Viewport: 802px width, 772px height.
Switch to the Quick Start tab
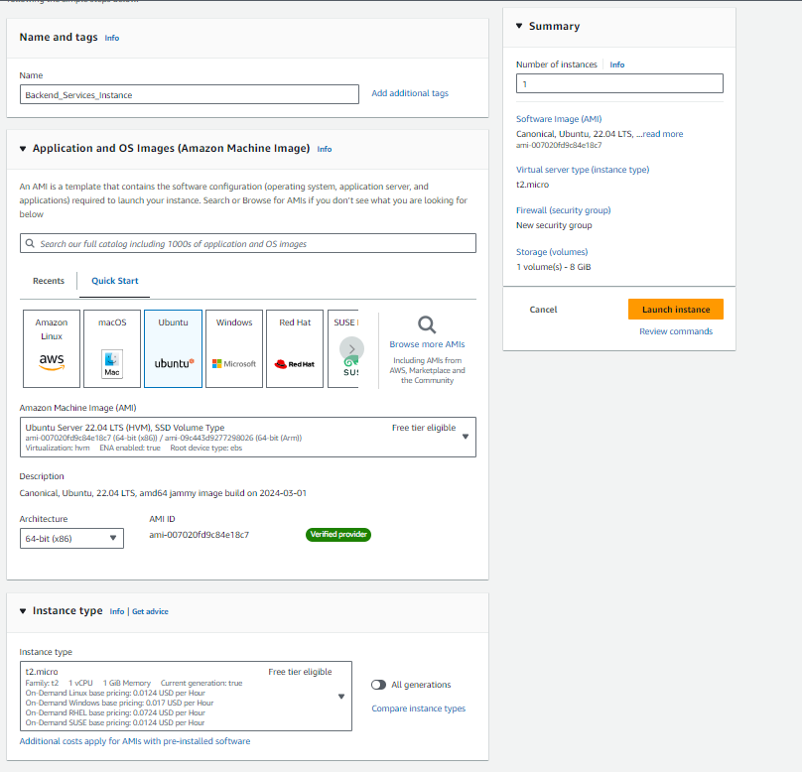coord(114,281)
